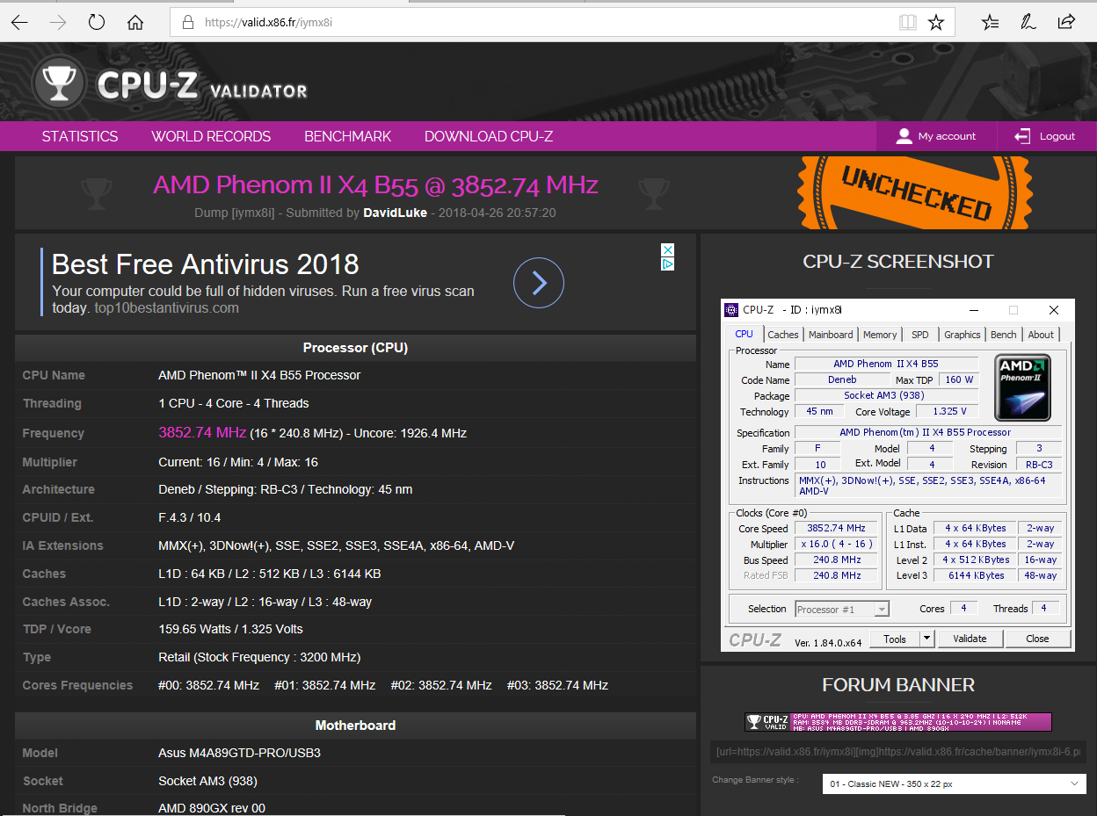Click the Validate button in CPU-Z
The height and width of the screenshot is (816, 1097).
point(970,639)
